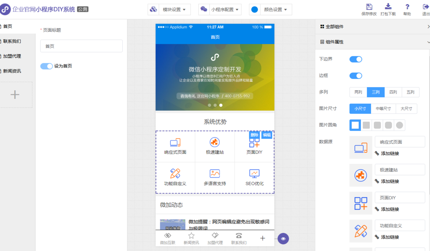Select the 极速建站 icon in phone preview
This screenshot has height=251, width=430.
point(215,142)
